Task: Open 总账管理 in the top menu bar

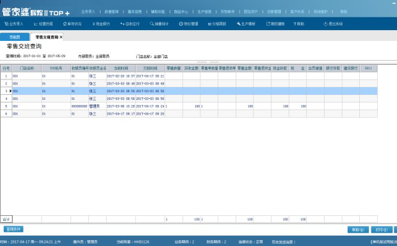Action: coord(274,12)
